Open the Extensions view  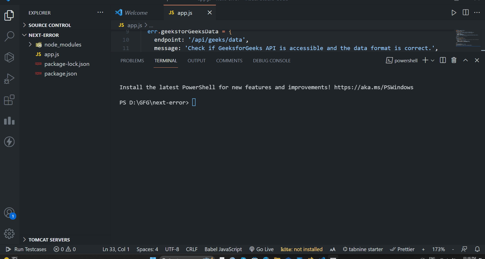click(x=9, y=100)
